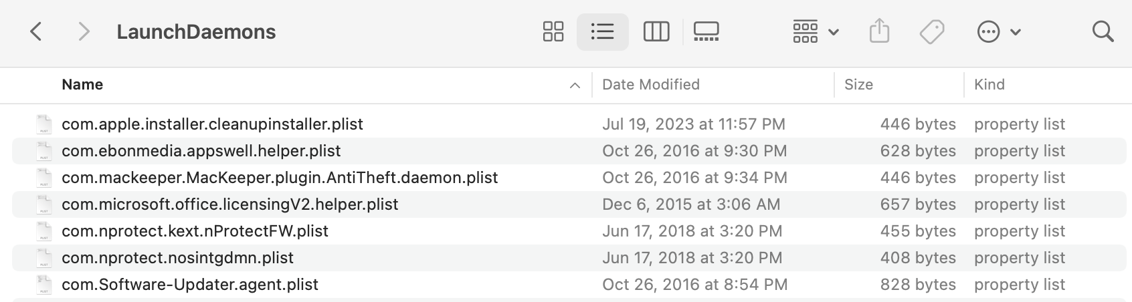Click the com.nprotect.nosintgdmn.plist file icon
Viewport: 1132px width, 302px height.
44,258
